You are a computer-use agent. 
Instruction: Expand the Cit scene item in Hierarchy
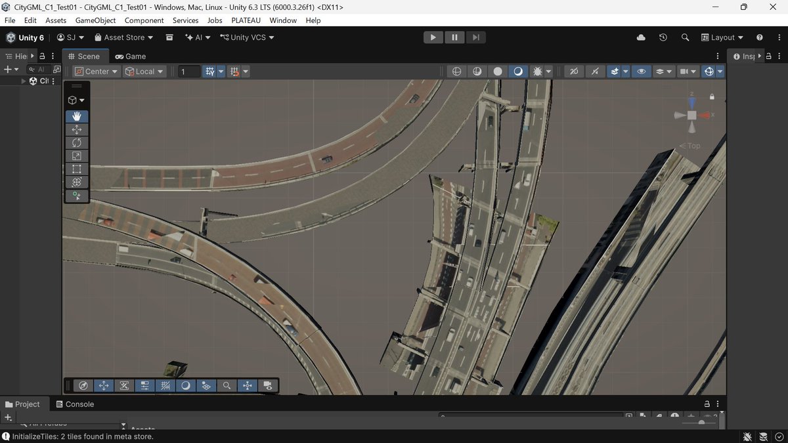[23, 81]
